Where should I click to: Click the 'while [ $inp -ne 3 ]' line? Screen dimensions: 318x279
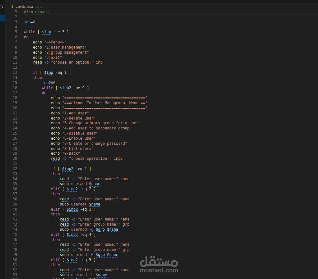click(46, 32)
